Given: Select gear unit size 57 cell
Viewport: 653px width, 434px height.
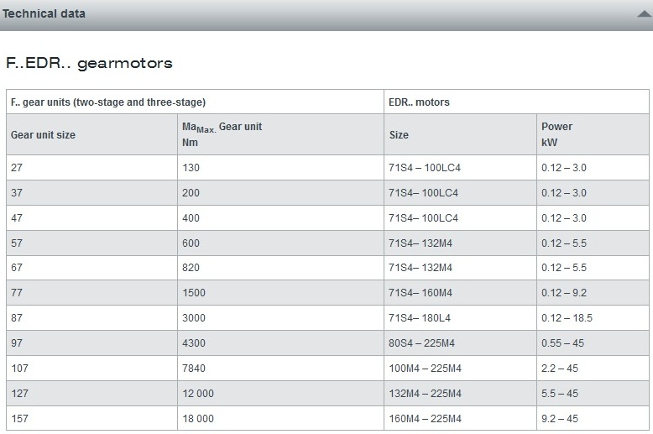Looking at the screenshot, I should point(17,243).
